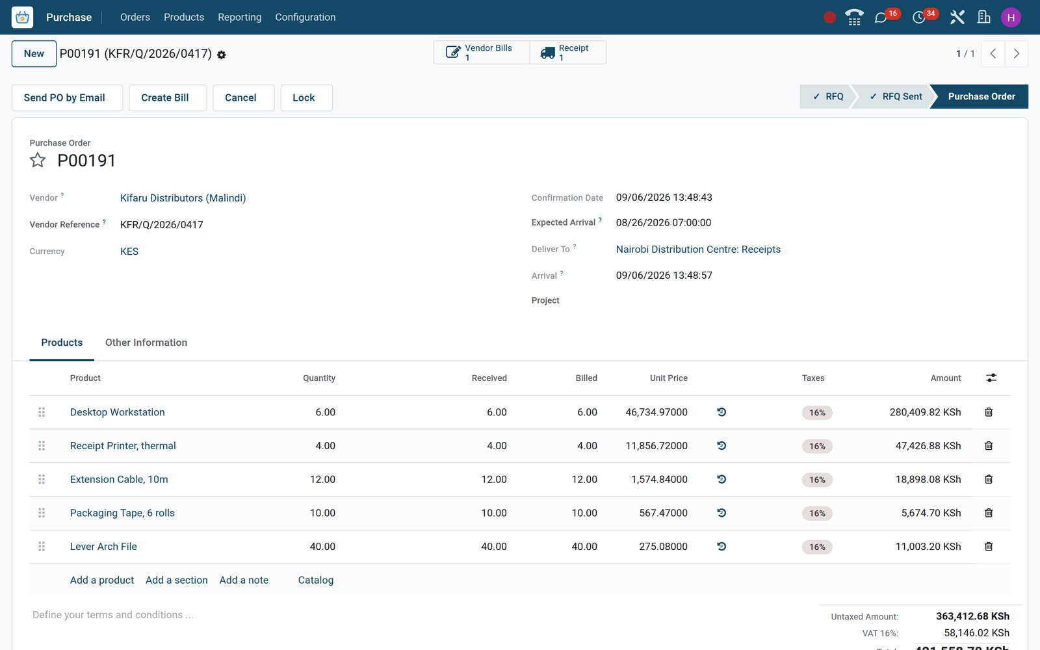Mark P00191 as favorite with star
Image resolution: width=1040 pixels, height=650 pixels.
coord(38,161)
